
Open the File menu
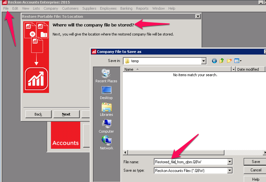pyautogui.click(x=6, y=8)
